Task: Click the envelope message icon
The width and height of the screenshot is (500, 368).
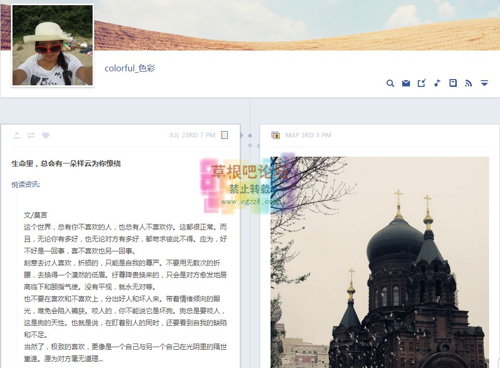Action: pyautogui.click(x=406, y=83)
